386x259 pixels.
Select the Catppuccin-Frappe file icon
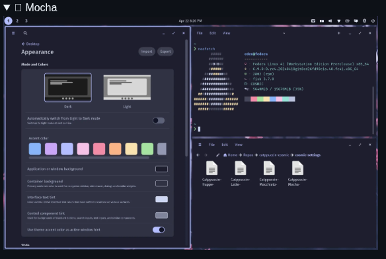pyautogui.click(x=212, y=168)
